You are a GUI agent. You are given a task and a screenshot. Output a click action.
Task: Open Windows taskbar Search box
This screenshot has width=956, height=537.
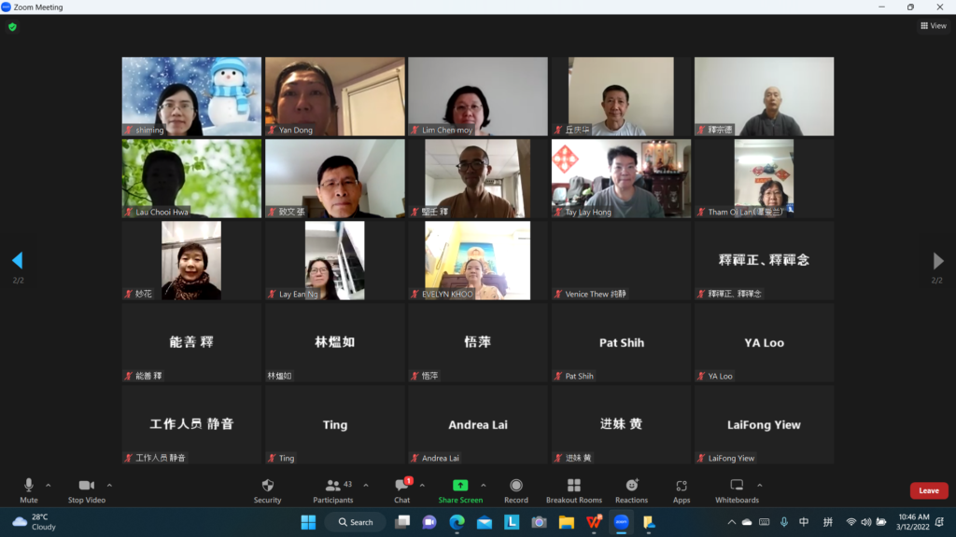pos(356,522)
